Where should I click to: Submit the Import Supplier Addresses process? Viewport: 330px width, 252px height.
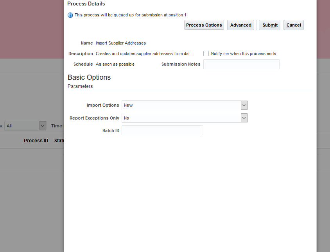pos(269,25)
